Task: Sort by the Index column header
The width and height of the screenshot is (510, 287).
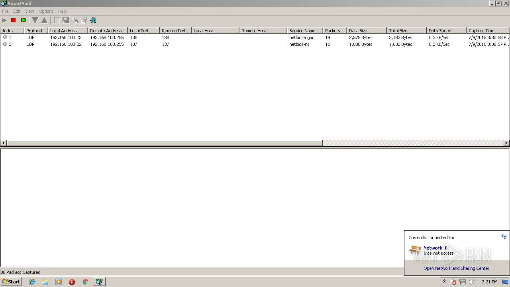Action: click(x=12, y=31)
